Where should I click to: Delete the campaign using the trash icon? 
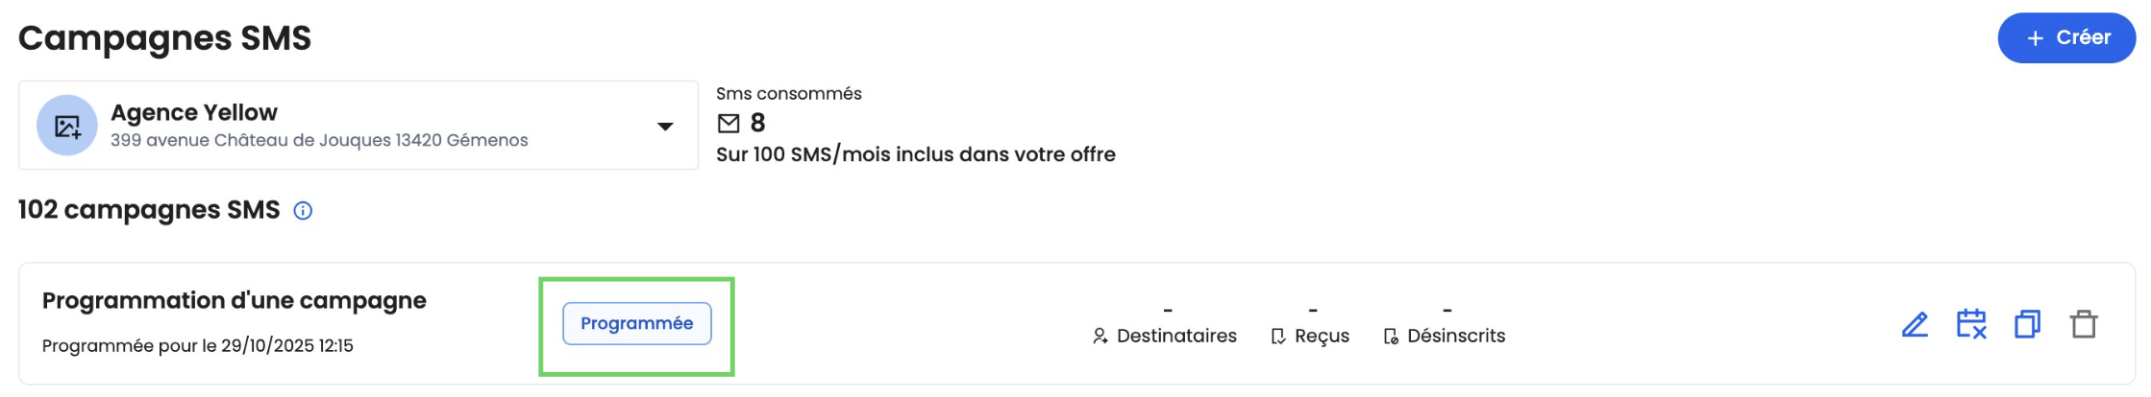2083,324
